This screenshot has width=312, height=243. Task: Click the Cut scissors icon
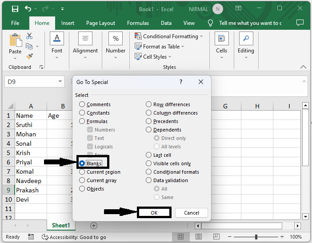30,36
